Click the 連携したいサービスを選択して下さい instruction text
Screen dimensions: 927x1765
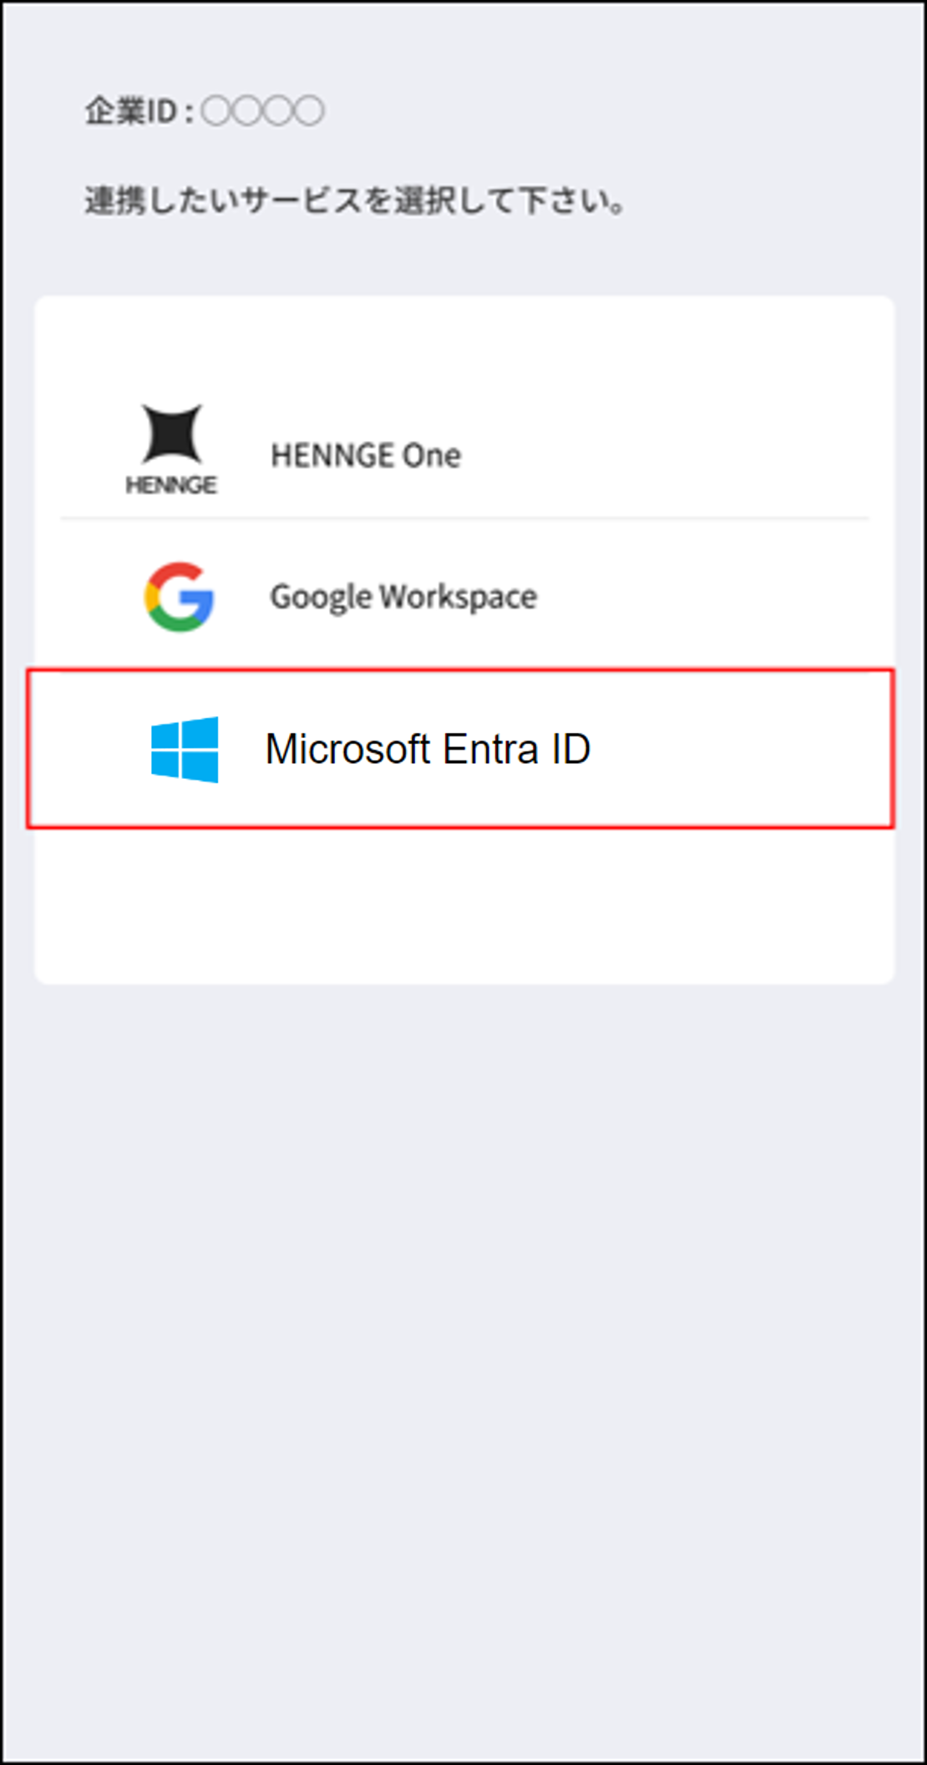point(355,201)
